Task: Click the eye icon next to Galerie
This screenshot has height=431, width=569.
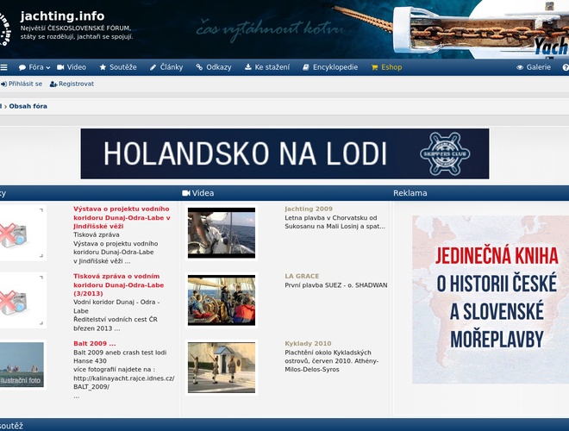Action: coord(520,67)
